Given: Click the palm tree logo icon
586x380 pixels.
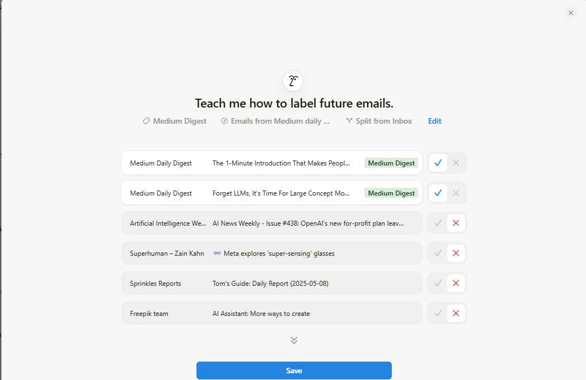Looking at the screenshot, I should click(x=293, y=81).
